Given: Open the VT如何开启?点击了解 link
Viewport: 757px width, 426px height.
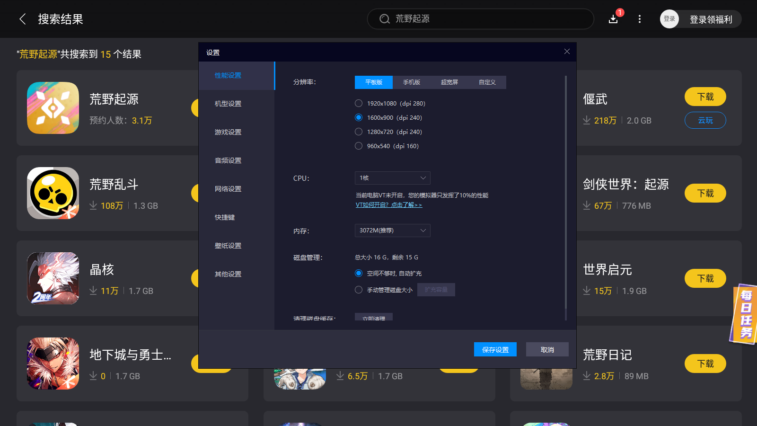Looking at the screenshot, I should pyautogui.click(x=389, y=205).
